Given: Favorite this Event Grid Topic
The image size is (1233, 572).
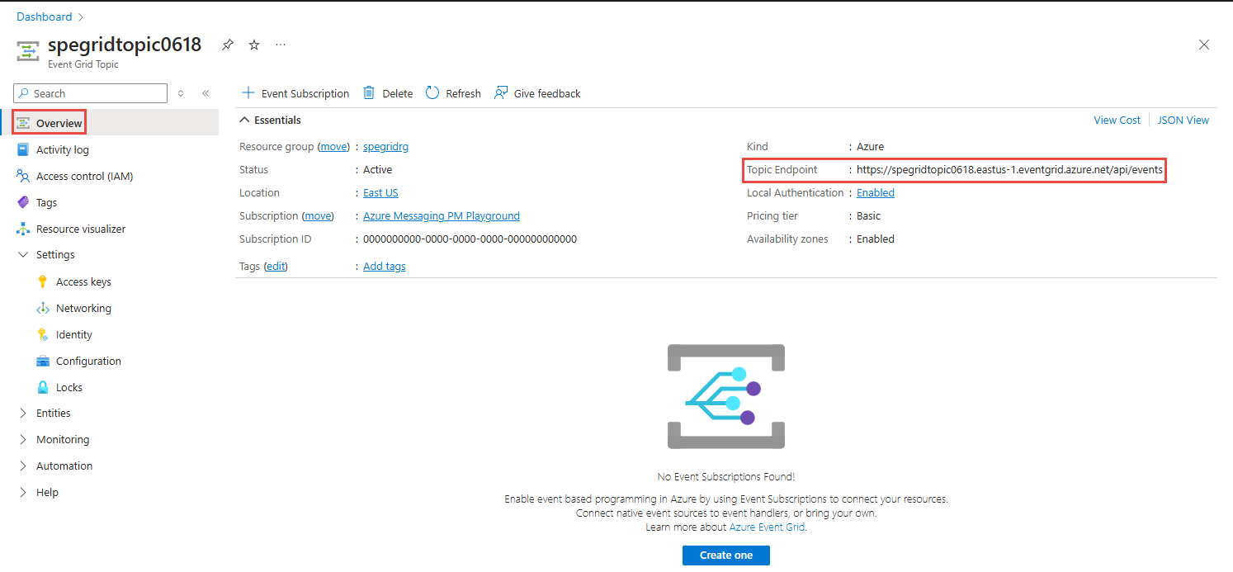Looking at the screenshot, I should [x=254, y=45].
